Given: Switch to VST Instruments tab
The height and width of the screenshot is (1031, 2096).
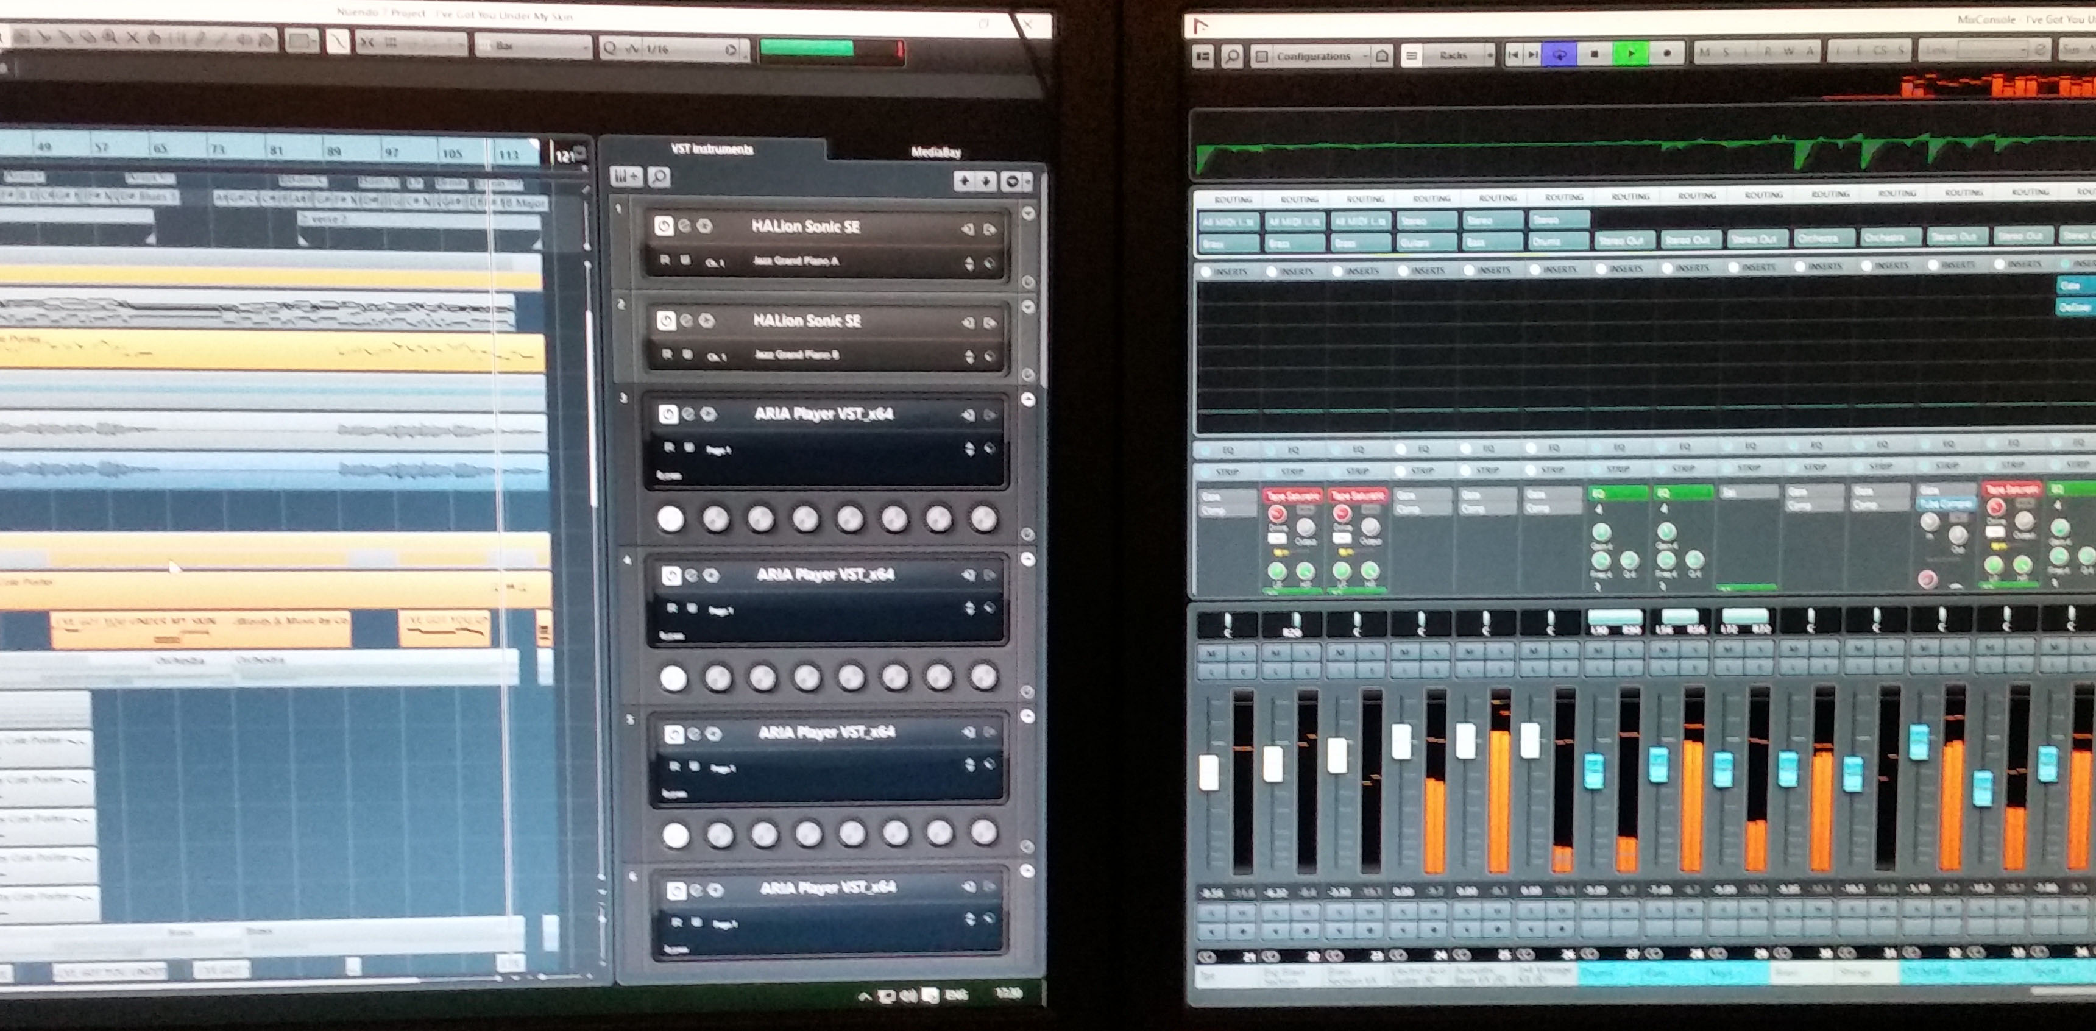Looking at the screenshot, I should coord(712,149).
